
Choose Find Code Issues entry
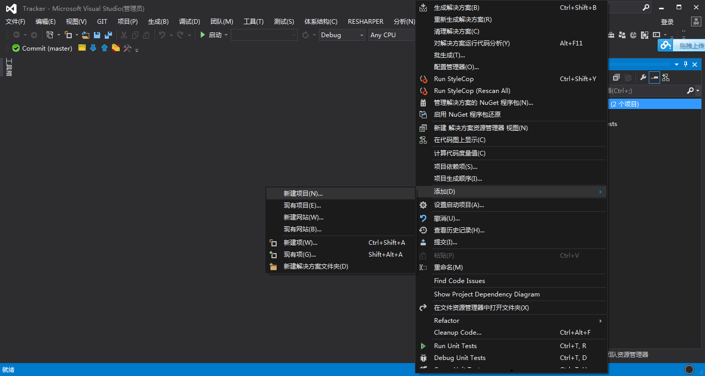[511, 280]
